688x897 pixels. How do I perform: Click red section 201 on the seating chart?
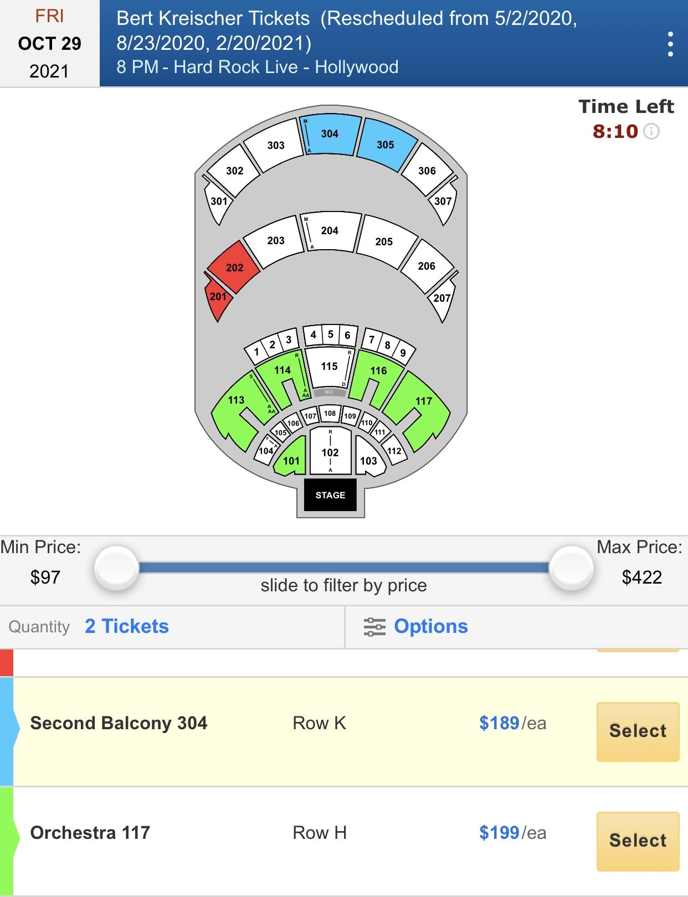pos(218,297)
